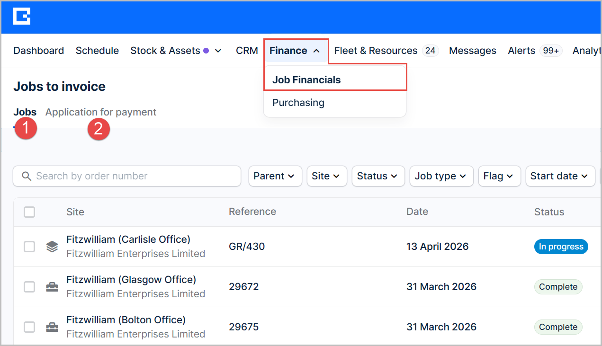Click the search magnifier icon

(x=27, y=176)
